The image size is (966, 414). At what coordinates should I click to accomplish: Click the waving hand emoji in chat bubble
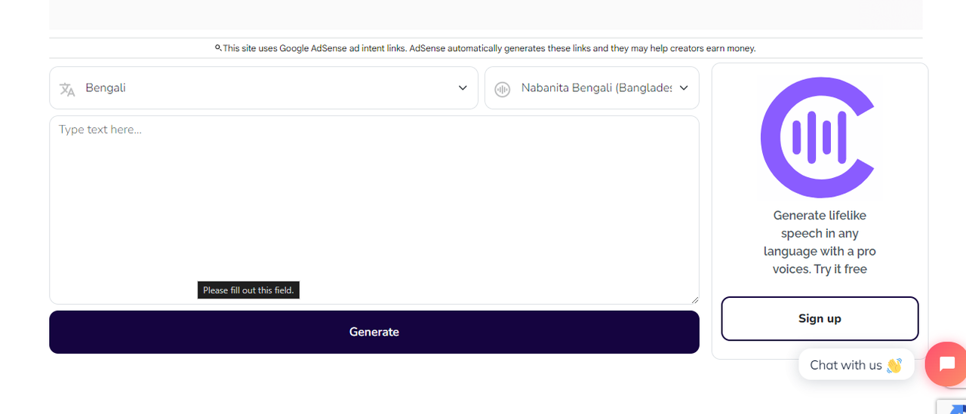point(894,366)
